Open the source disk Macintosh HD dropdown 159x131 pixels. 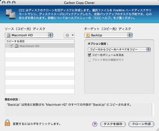tap(29, 35)
